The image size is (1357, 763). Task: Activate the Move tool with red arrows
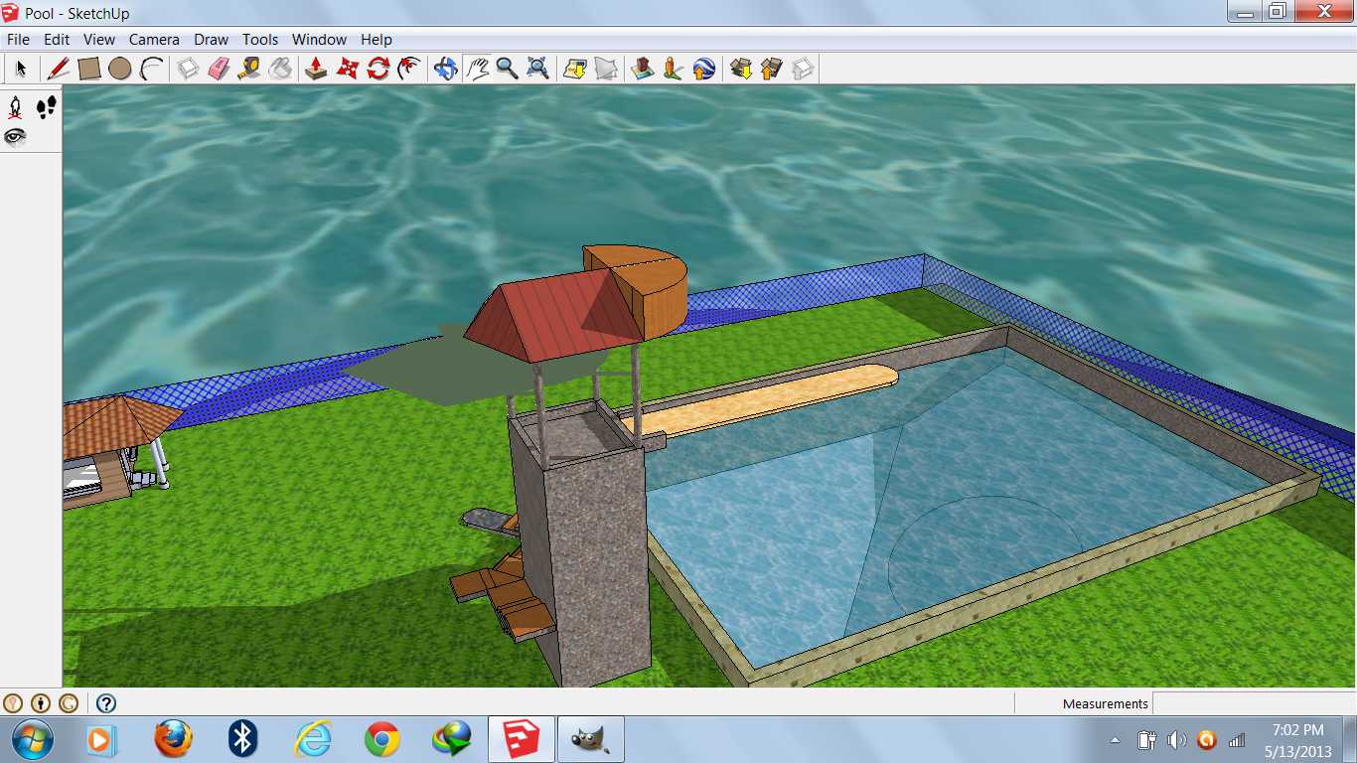(348, 69)
